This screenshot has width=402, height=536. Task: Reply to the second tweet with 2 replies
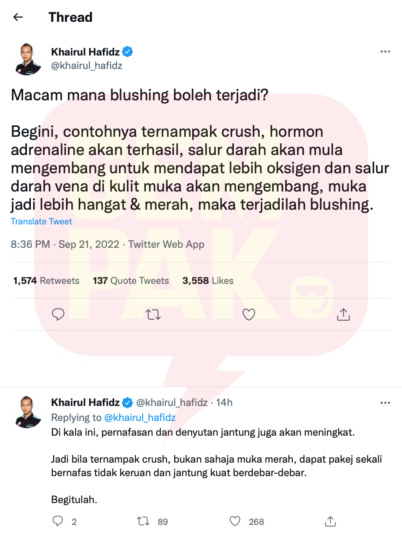[x=58, y=521]
